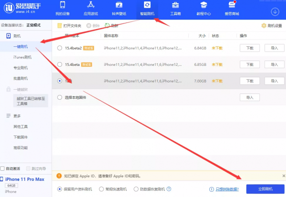Image resolution: width=286 pixels, height=197 pixels.
Task: Click the 大小 column header
Action: click(x=202, y=36)
